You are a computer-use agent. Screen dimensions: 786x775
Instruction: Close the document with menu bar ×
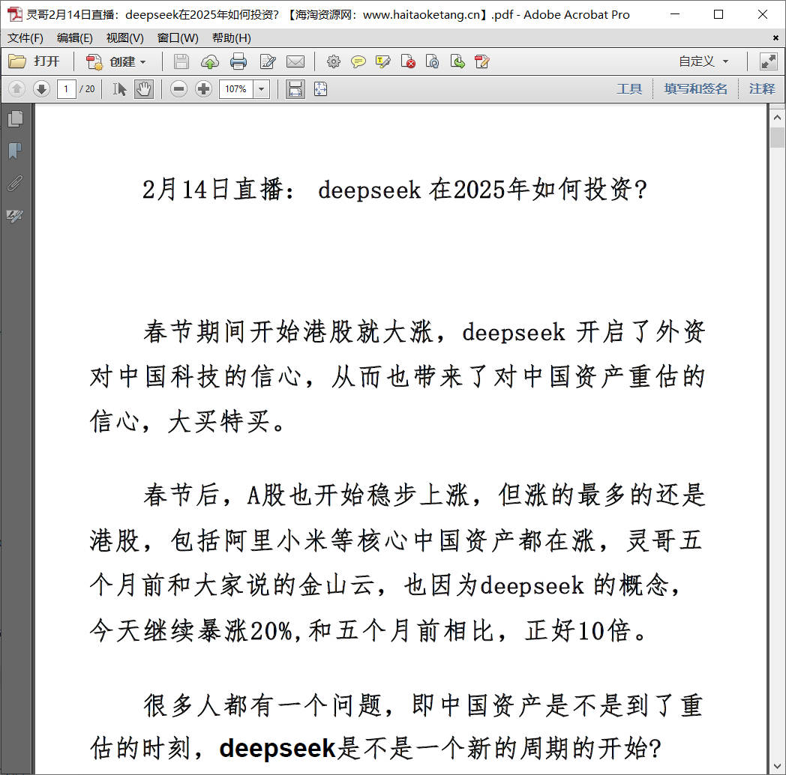coord(775,38)
